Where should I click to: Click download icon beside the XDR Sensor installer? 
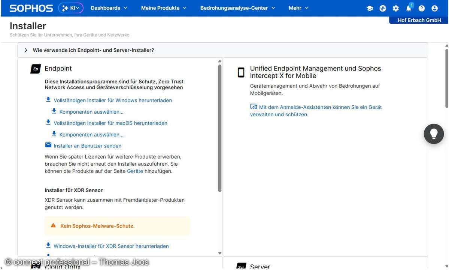coord(48,245)
